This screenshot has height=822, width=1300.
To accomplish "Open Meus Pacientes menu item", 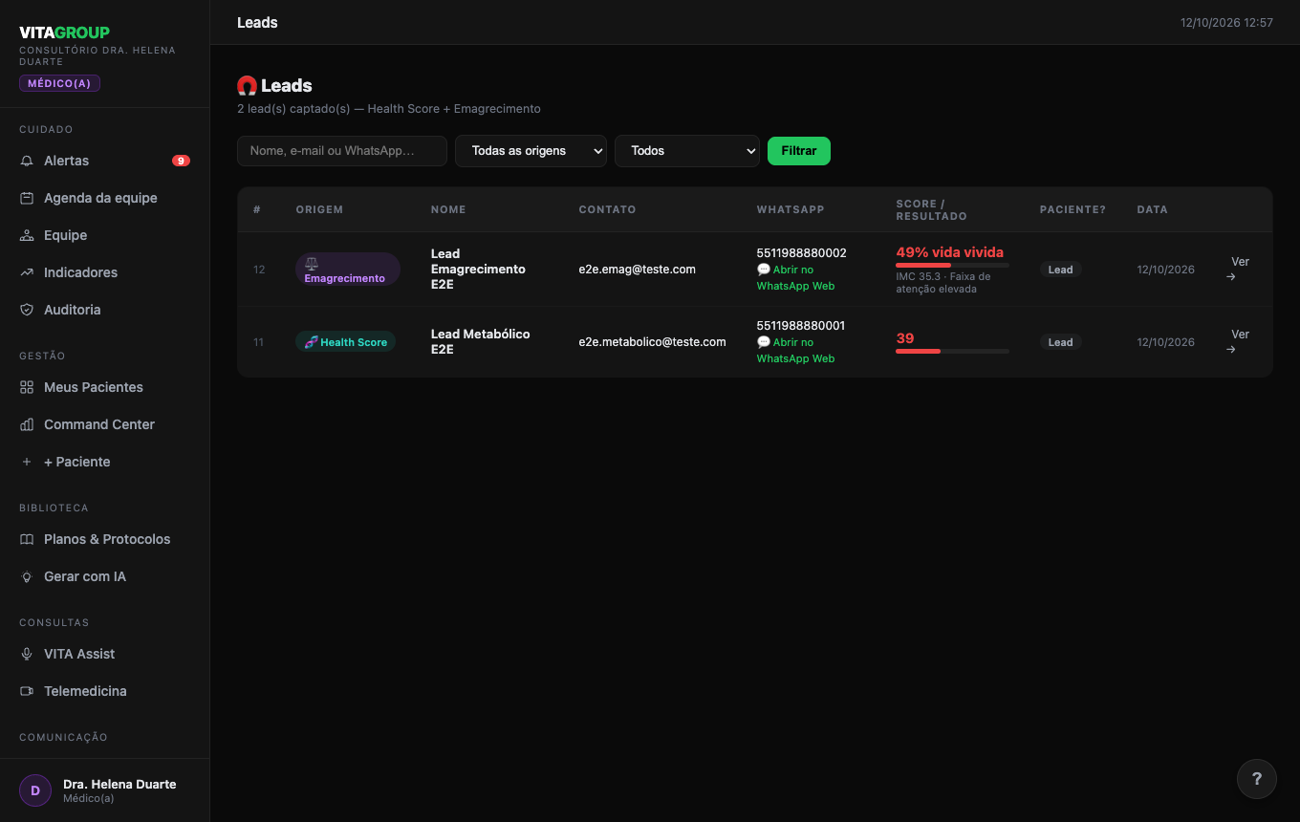I will pyautogui.click(x=105, y=387).
